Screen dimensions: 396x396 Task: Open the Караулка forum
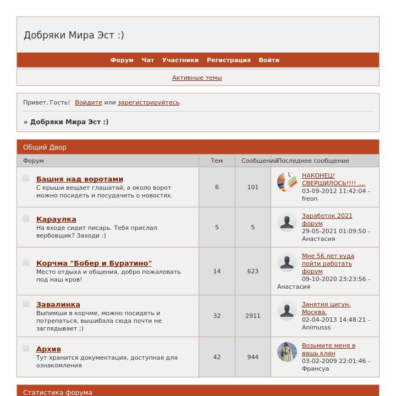pyautogui.click(x=56, y=219)
